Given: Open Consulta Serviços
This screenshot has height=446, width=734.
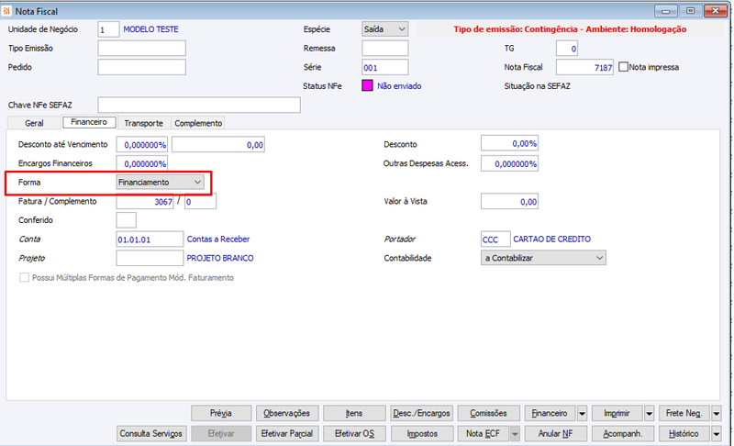Looking at the screenshot, I should click(x=151, y=434).
